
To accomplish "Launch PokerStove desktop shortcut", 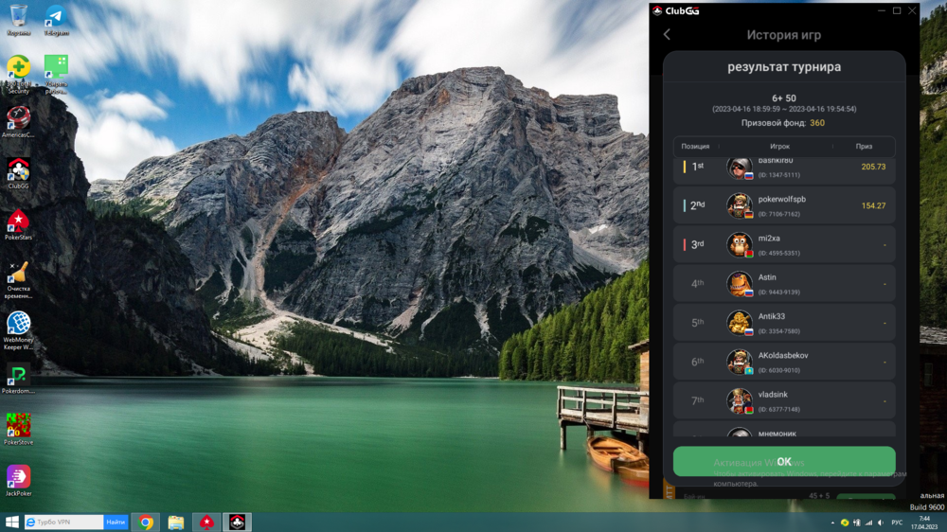I will 18,426.
